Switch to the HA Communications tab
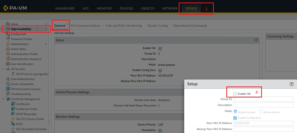The image size is (297, 133). 85,25
